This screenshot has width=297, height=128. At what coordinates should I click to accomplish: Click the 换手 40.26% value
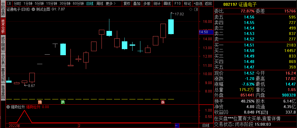248,101
